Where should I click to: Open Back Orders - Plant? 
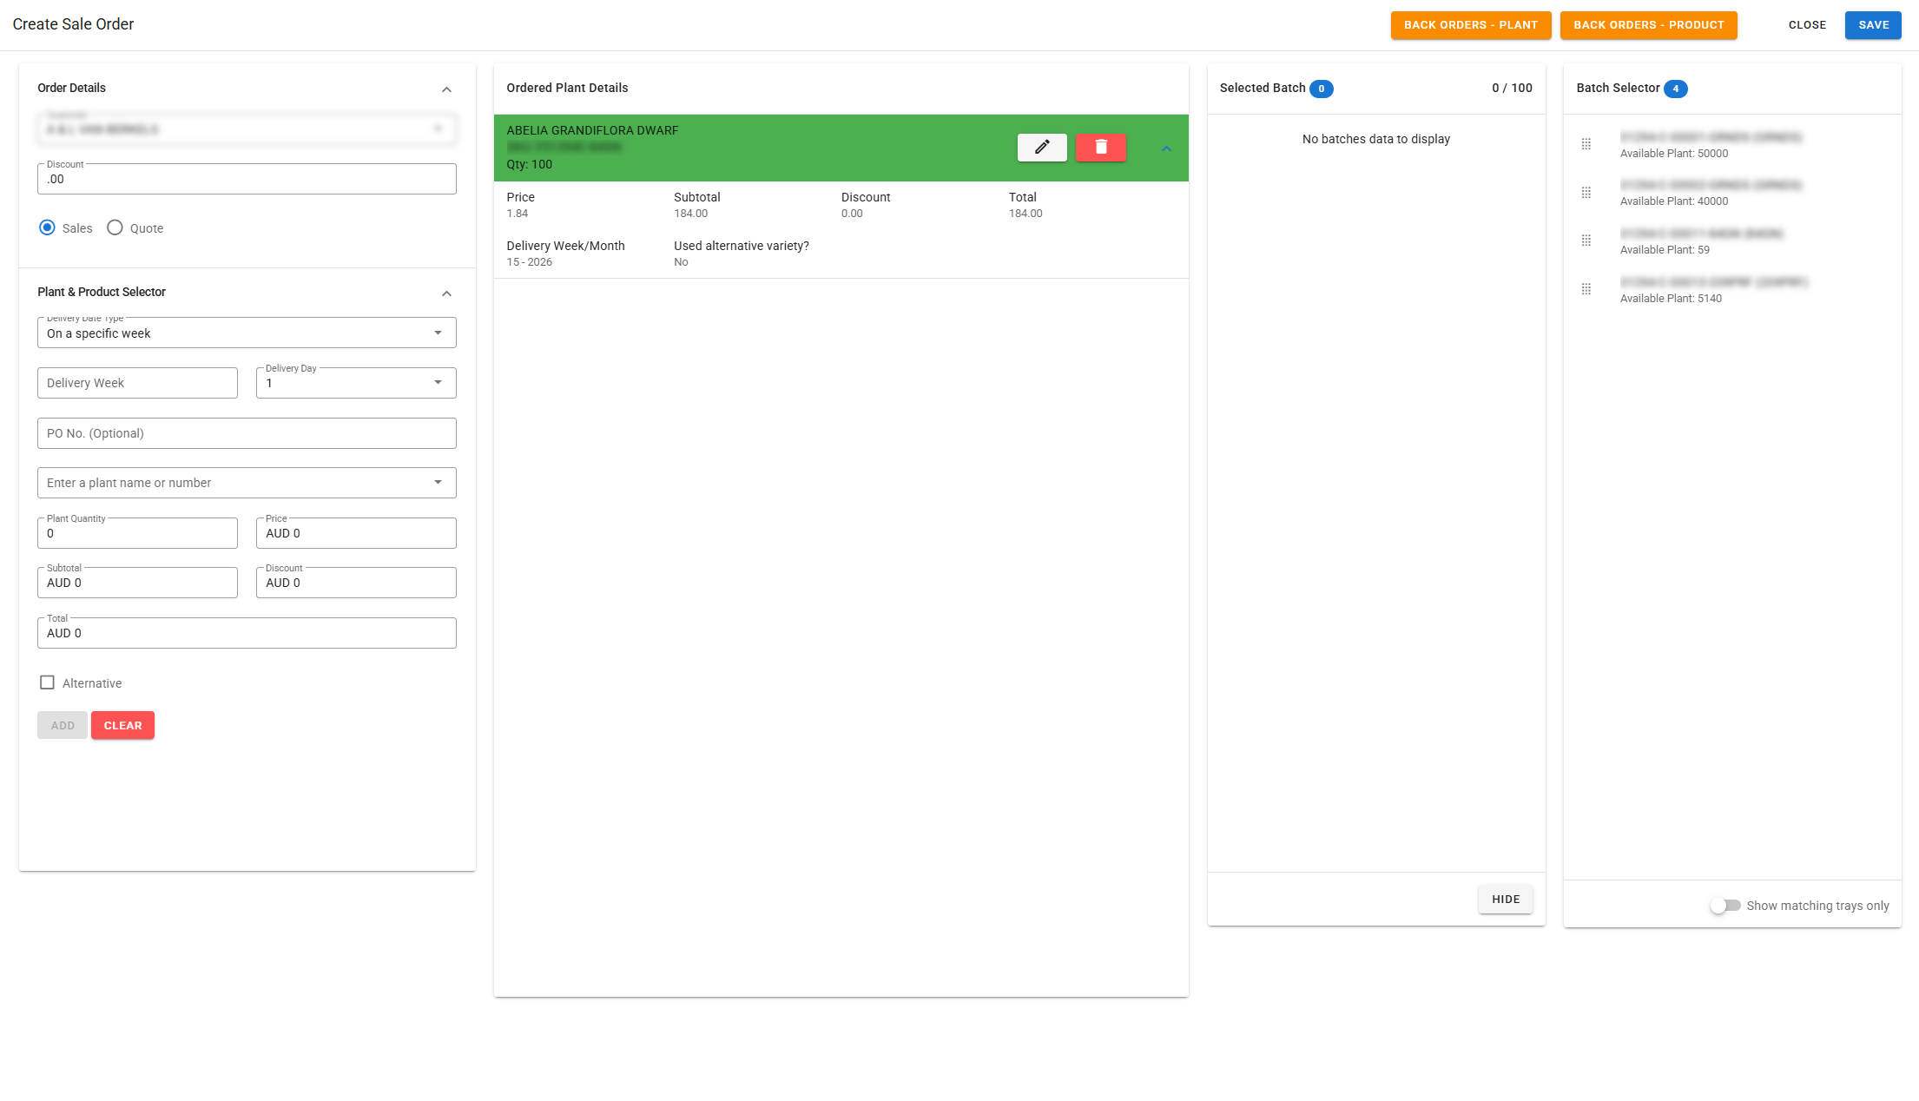1470,25
